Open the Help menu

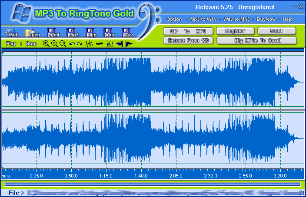pos(288,19)
